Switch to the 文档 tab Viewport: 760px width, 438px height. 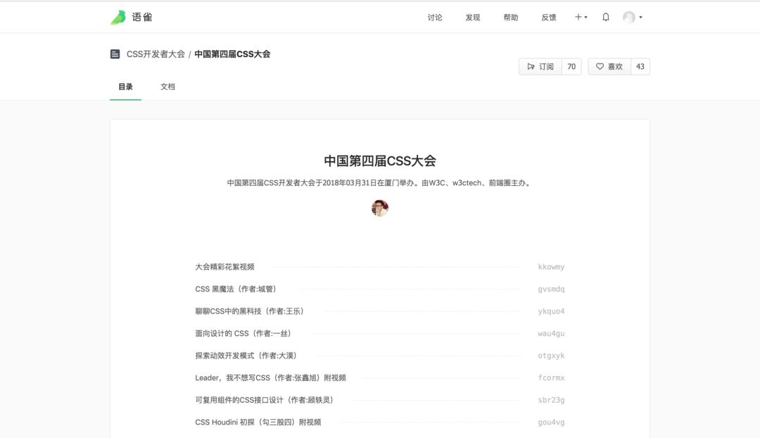click(167, 87)
